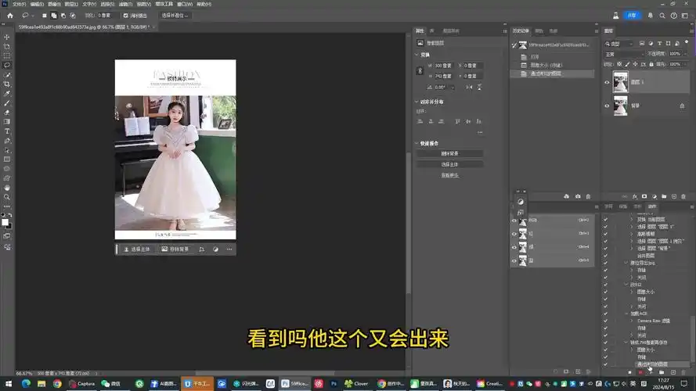Click the 移除背景 button below canvas
Screen dimensions: 696x391
(x=176, y=249)
